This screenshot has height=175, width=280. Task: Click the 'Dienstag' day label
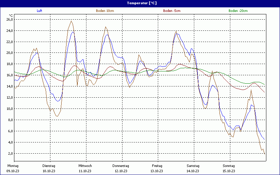coord(49,166)
